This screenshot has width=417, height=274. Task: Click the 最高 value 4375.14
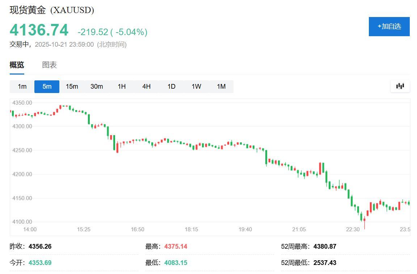(176, 246)
